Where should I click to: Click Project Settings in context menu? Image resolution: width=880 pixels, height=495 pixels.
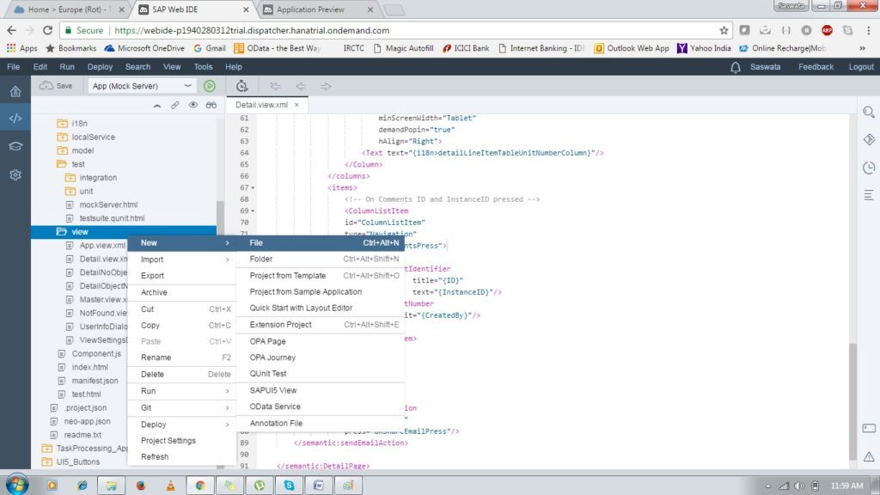[181, 441]
